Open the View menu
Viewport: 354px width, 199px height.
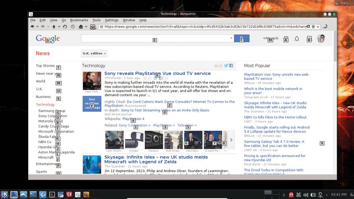pyautogui.click(x=53, y=20)
